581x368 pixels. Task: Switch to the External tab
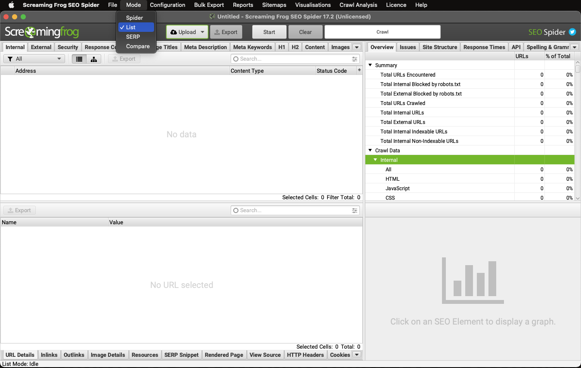(x=41, y=47)
